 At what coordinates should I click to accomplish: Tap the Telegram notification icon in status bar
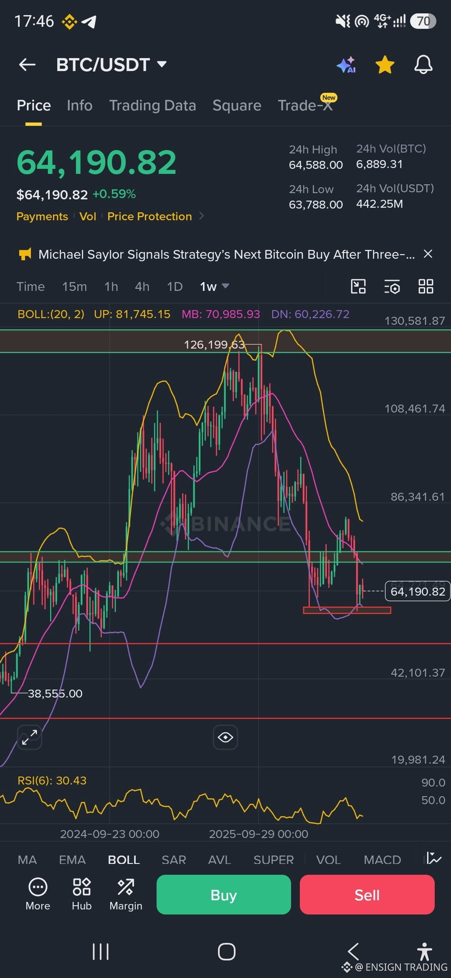click(x=89, y=22)
